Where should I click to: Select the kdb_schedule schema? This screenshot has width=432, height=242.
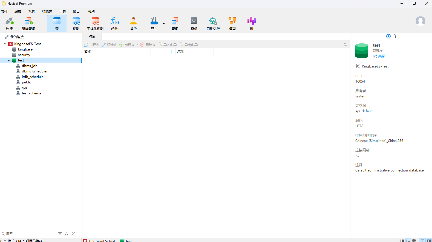click(33, 77)
